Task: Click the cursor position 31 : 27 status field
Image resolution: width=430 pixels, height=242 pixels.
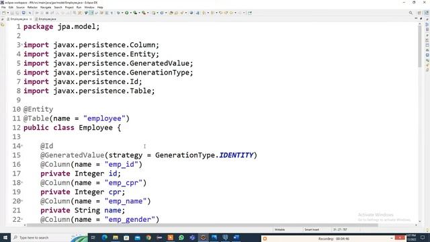Action: (340, 230)
